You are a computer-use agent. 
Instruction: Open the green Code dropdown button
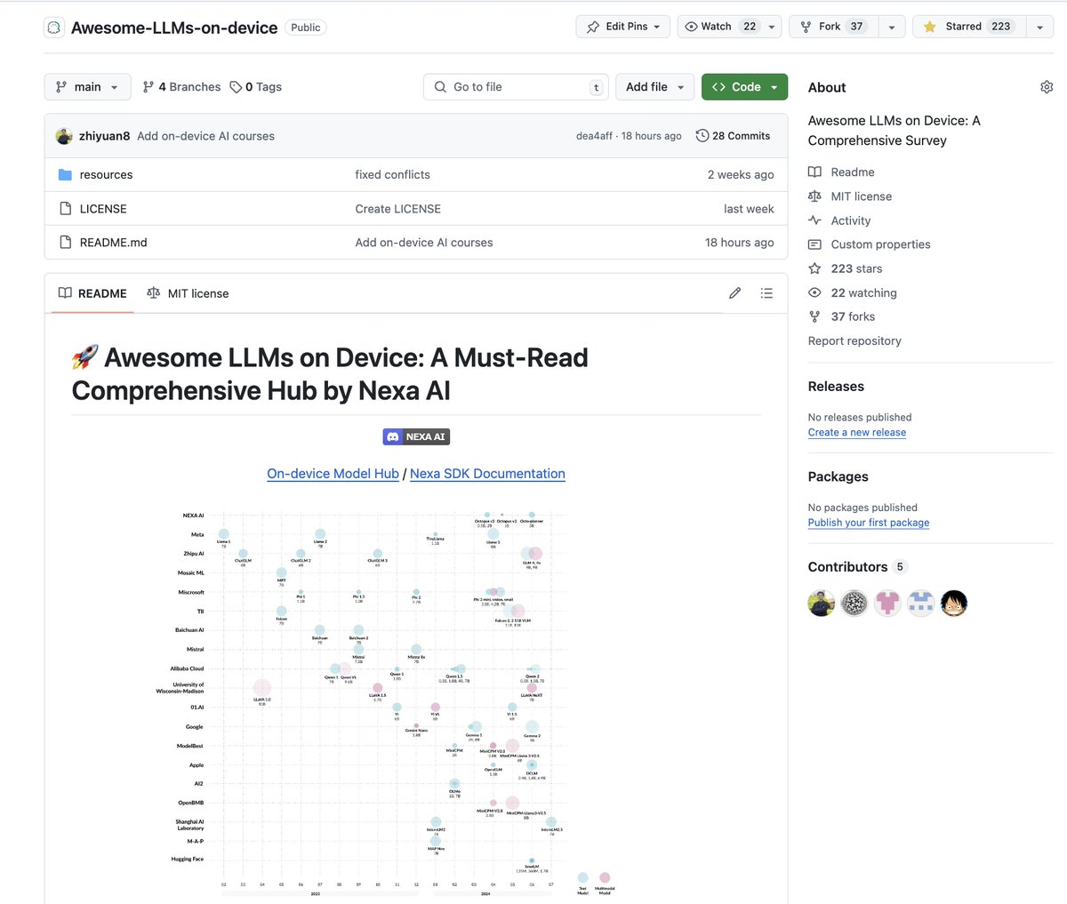pyautogui.click(x=744, y=87)
